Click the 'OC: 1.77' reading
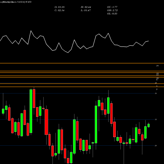This screenshot has width=164, height=164. tap(112, 7)
